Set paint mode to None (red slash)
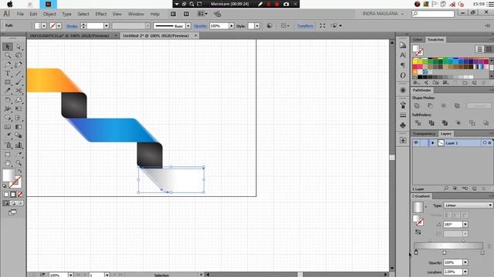Image resolution: width=494 pixels, height=277 pixels. pos(20,195)
